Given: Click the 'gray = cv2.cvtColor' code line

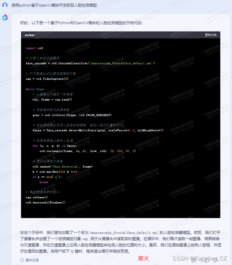Looking at the screenshot, I should [x=72, y=115].
